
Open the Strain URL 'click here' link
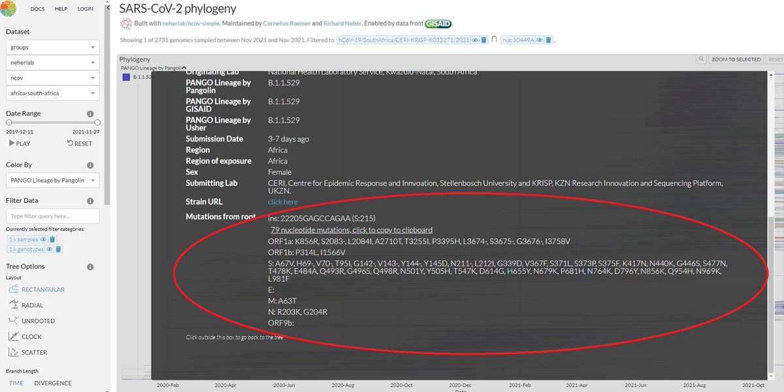point(283,202)
